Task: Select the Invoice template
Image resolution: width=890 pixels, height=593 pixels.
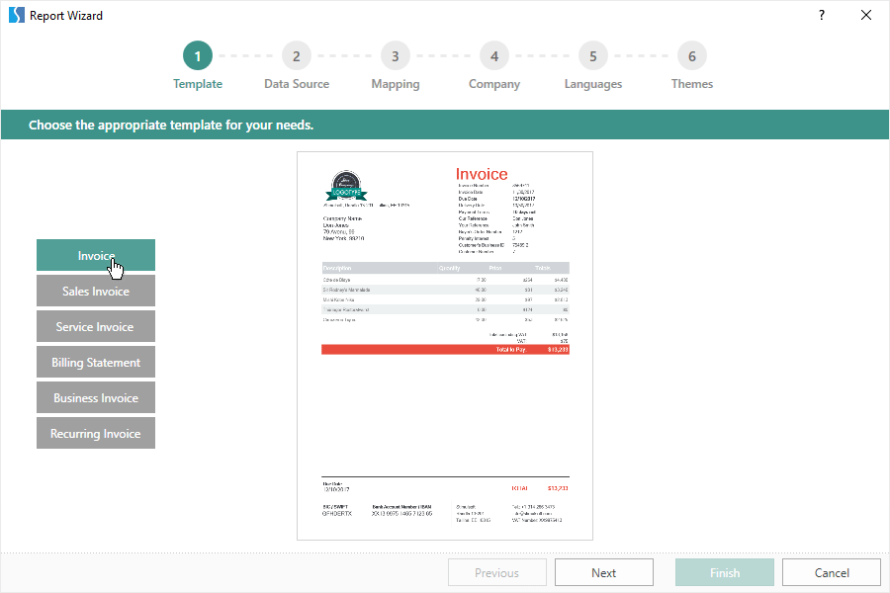Action: (x=96, y=255)
